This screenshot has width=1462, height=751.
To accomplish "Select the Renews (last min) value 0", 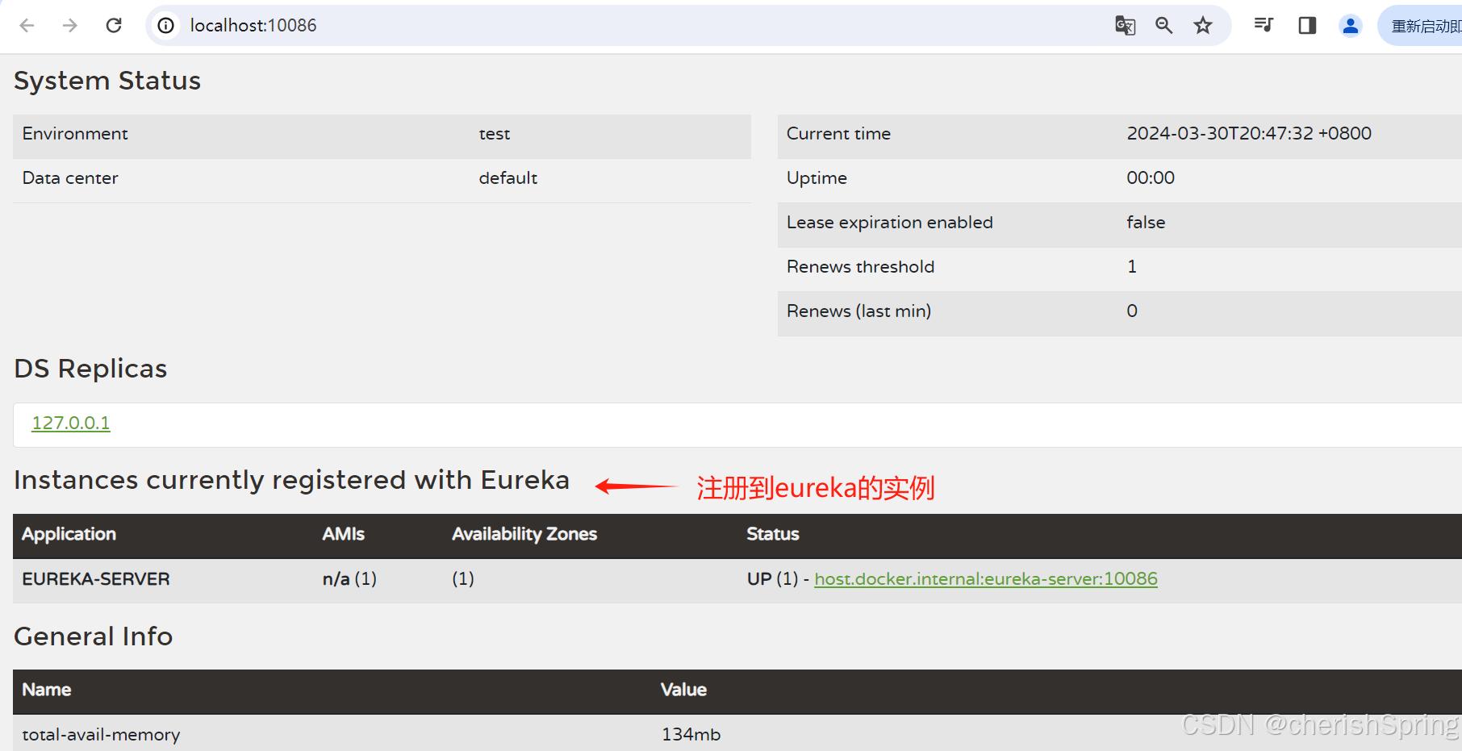I will [x=1132, y=311].
